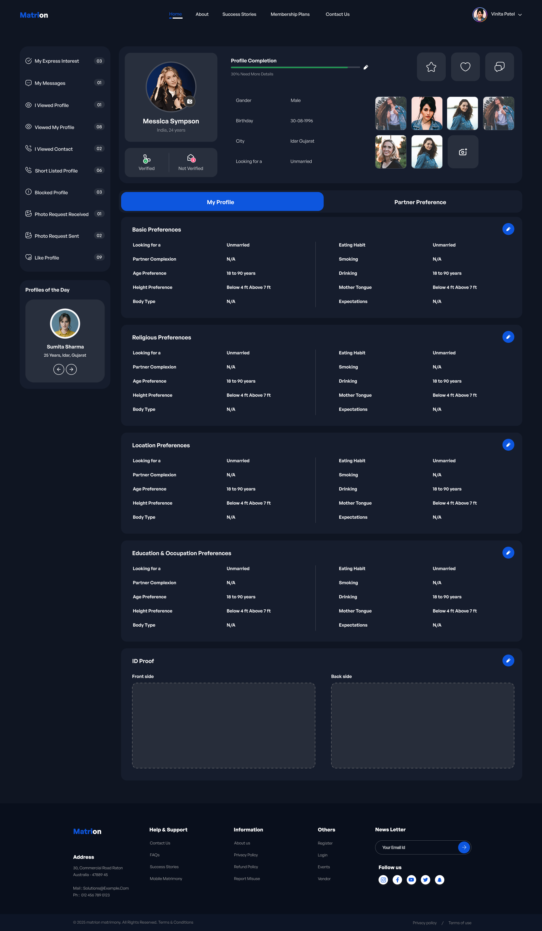The height and width of the screenshot is (931, 542).
Task: Open Like Profile in sidebar
Action: coord(65,258)
